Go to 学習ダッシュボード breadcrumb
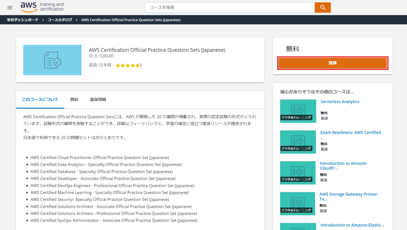Viewport: 407px width, 230px height. click(23, 20)
